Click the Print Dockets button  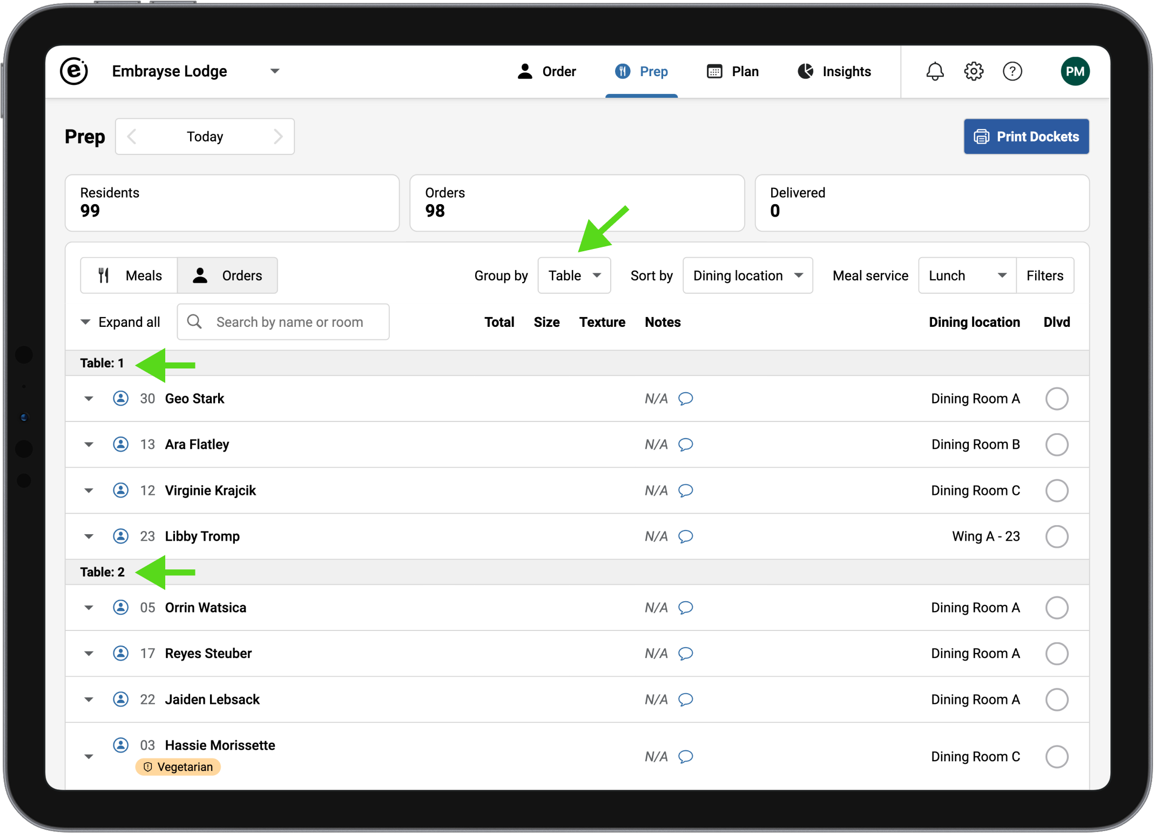[1026, 137]
